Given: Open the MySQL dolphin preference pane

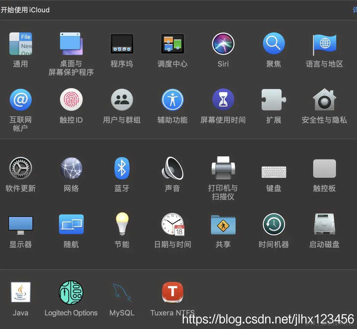Looking at the screenshot, I should [122, 292].
